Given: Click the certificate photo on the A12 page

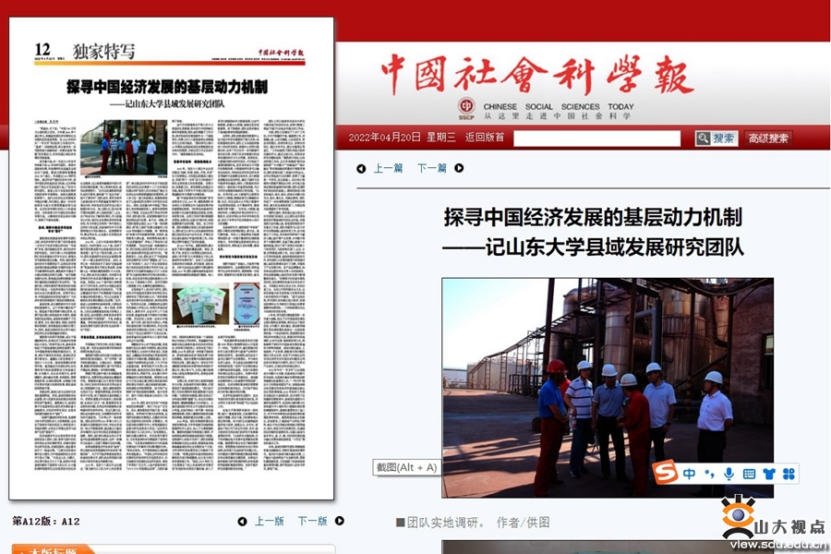Looking at the screenshot, I should (247, 303).
